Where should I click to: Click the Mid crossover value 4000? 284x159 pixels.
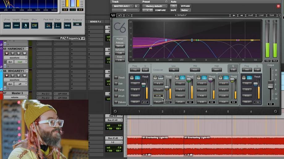pos(195,70)
